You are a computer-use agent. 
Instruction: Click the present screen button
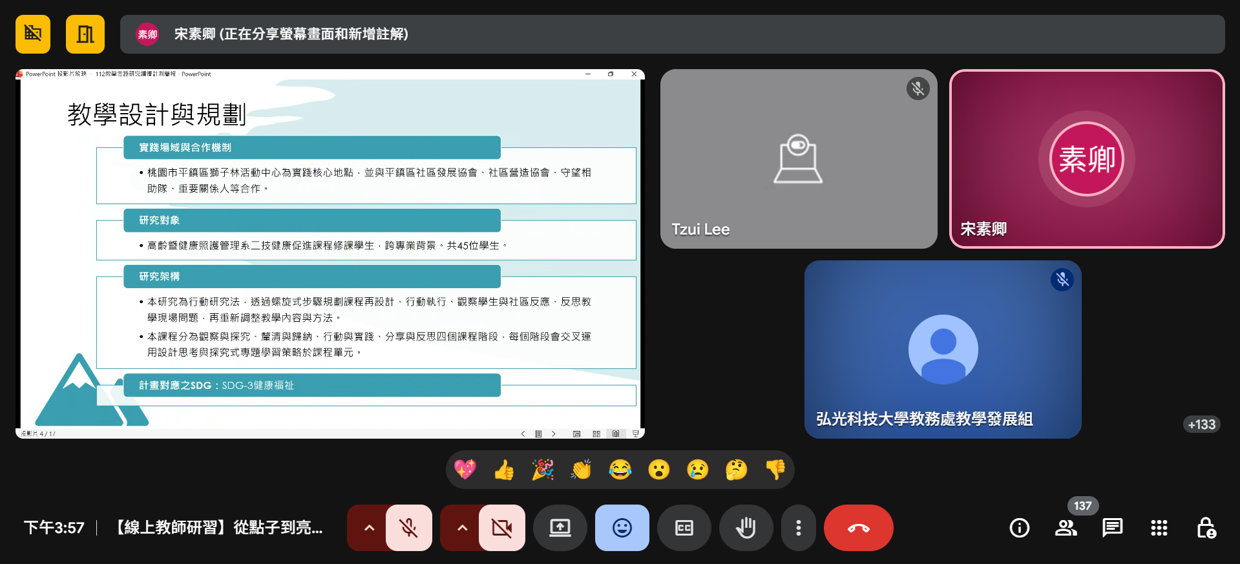pyautogui.click(x=560, y=528)
